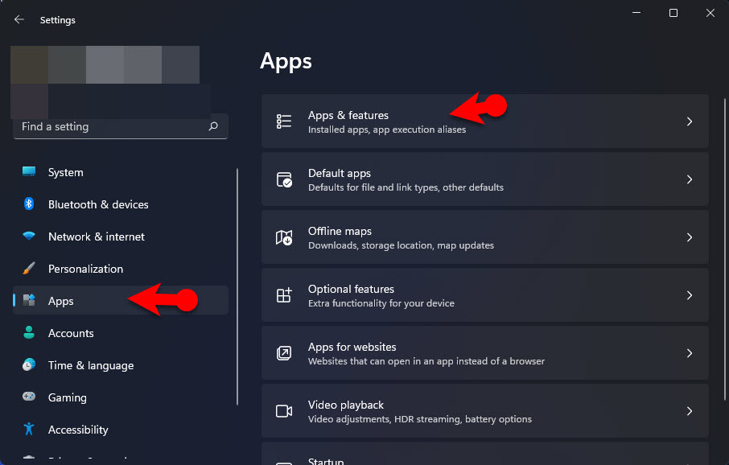Expand Video playback chevron
The width and height of the screenshot is (729, 465).
(x=690, y=411)
